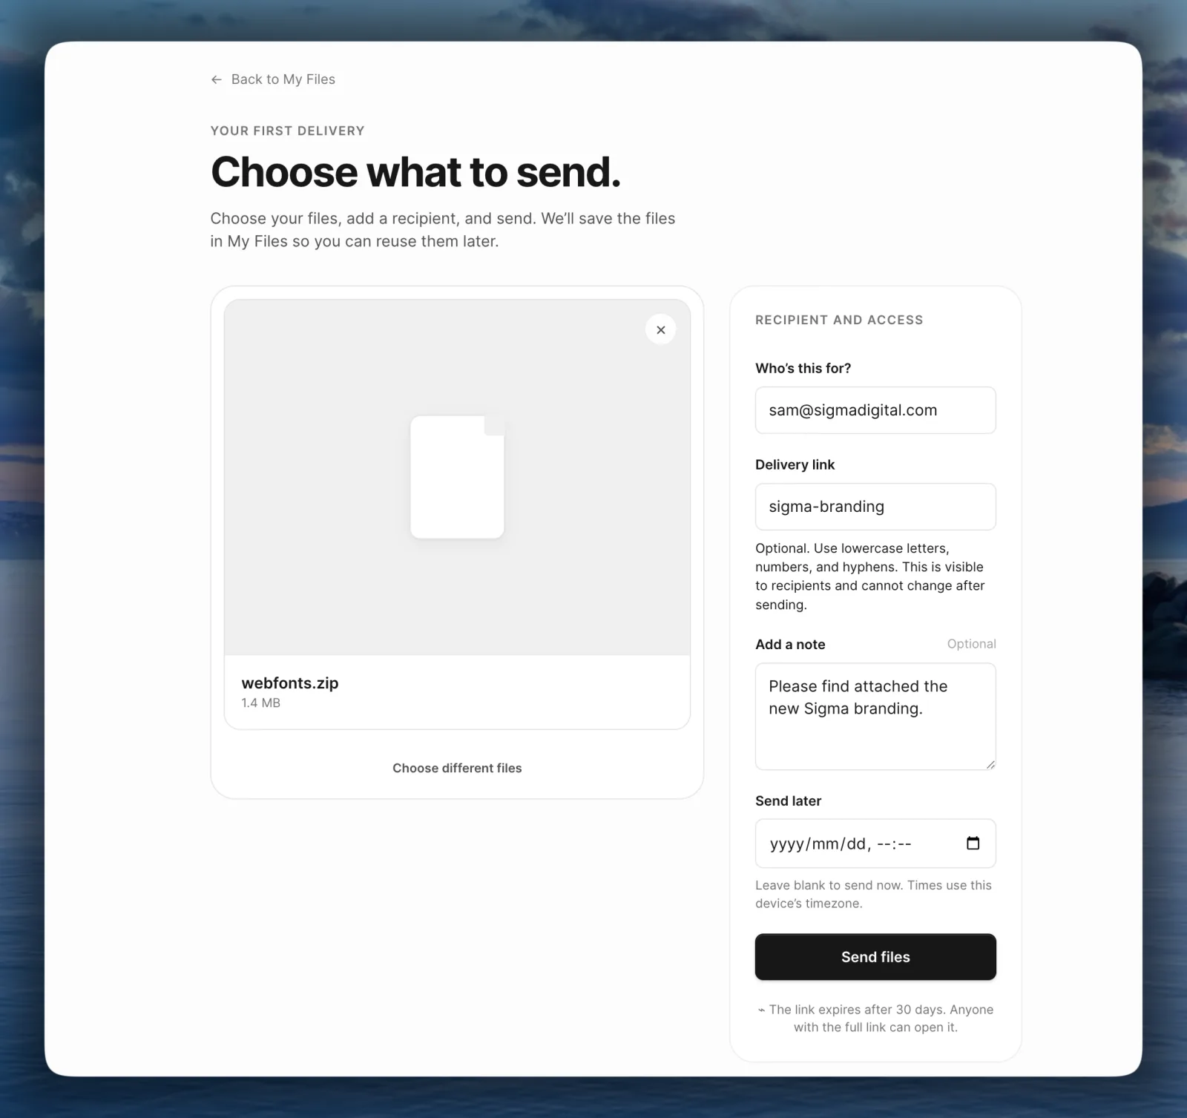The width and height of the screenshot is (1187, 1118).
Task: Remove webfonts.zip with the X icon
Action: click(x=660, y=329)
